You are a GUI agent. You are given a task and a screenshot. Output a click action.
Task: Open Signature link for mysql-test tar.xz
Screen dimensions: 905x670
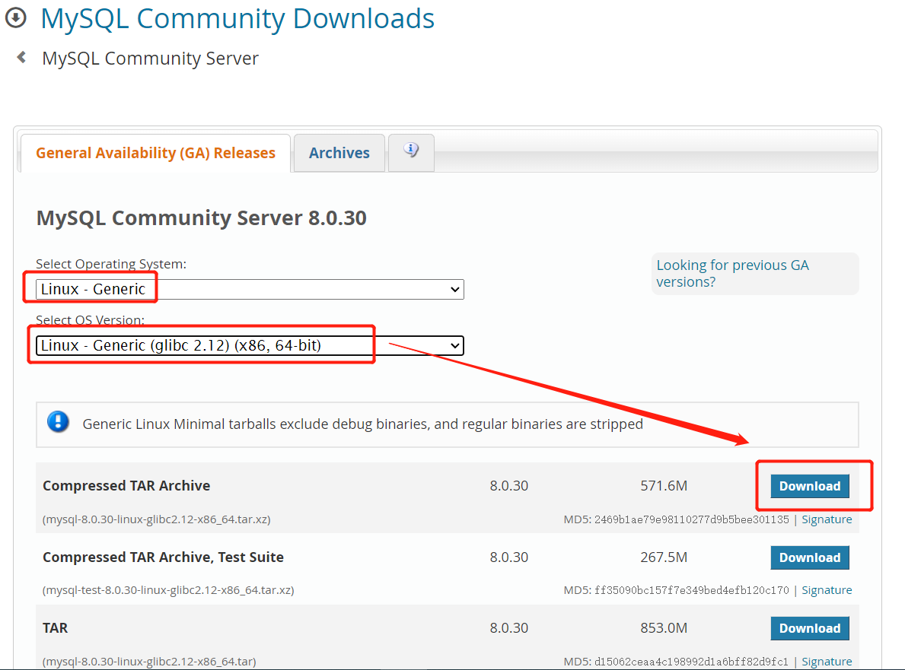coord(827,590)
